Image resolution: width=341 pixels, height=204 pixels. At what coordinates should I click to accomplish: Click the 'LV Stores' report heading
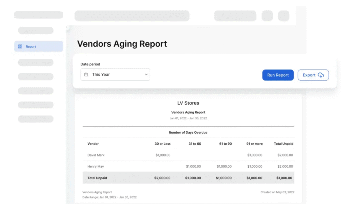pos(188,103)
